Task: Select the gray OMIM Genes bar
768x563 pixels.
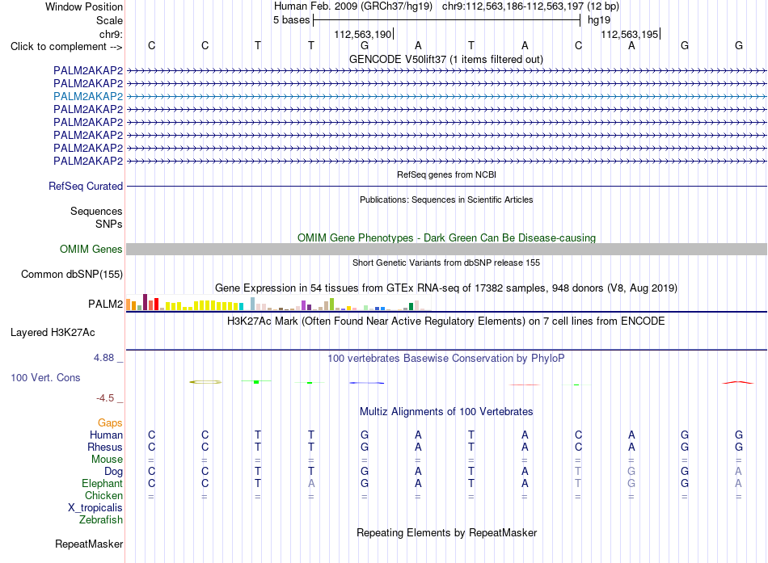Action: coord(446,249)
